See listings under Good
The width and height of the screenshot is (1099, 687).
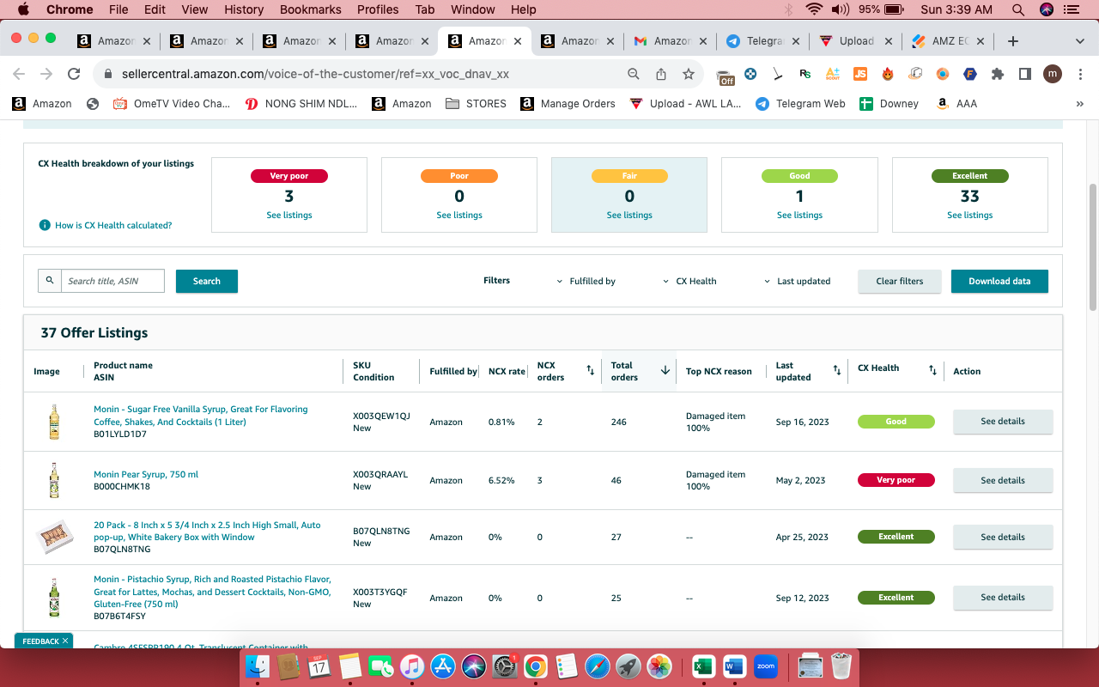(800, 215)
